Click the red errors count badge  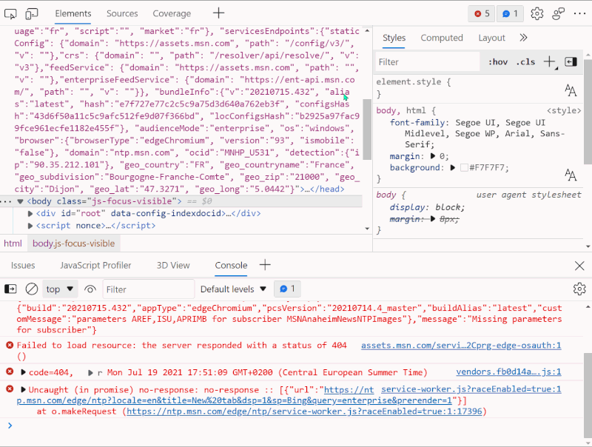[482, 13]
